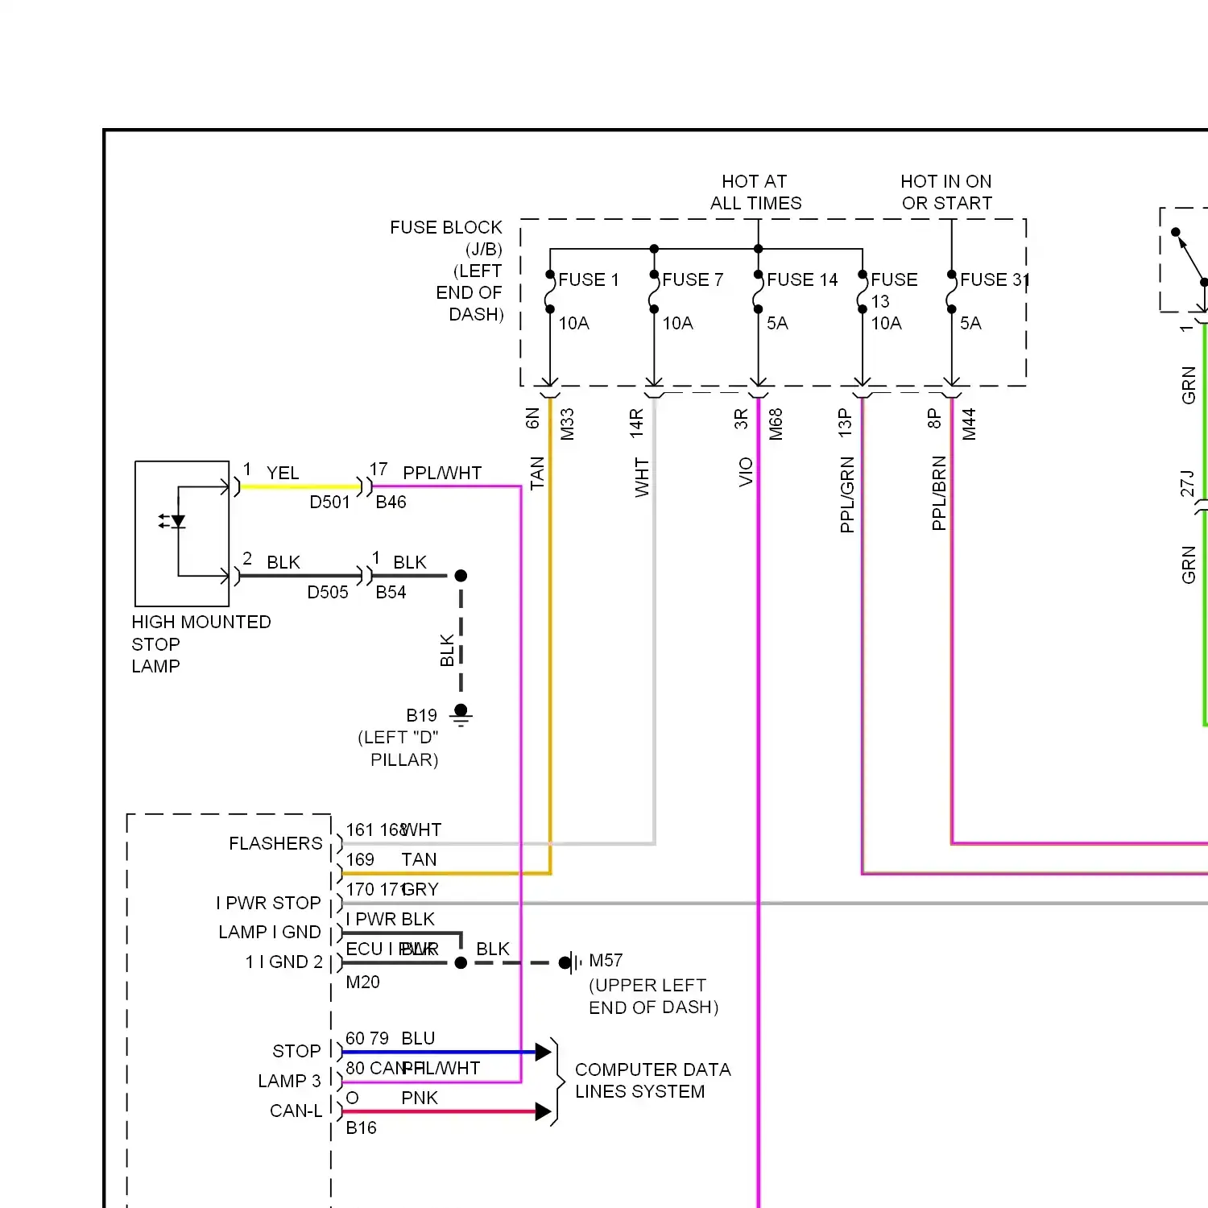Click the '(UPPER LEFT END OF DASH)' text
This screenshot has width=1208, height=1208.
(x=654, y=996)
